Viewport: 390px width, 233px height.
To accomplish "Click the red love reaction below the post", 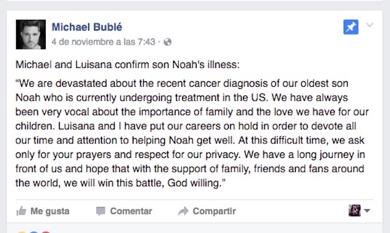I will coord(46,231).
